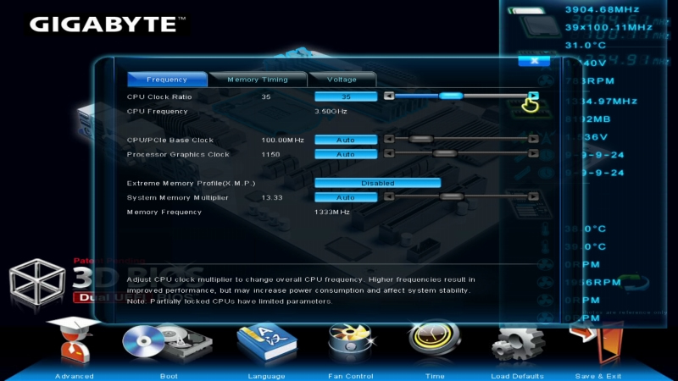Decrease Processor Graphics Clock with left arrow
678x381 pixels.
(389, 153)
